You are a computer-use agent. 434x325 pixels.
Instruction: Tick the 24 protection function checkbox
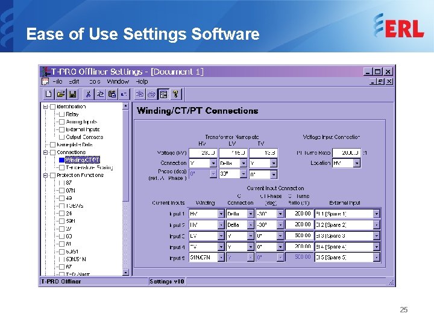(x=61, y=213)
